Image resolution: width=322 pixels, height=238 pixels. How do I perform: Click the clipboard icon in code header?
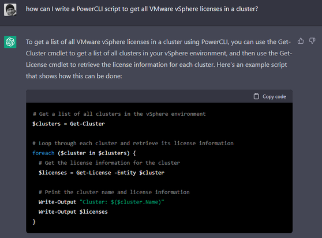[256, 96]
